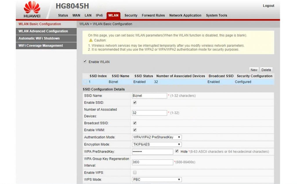Click the Logout link

tap(268, 6)
